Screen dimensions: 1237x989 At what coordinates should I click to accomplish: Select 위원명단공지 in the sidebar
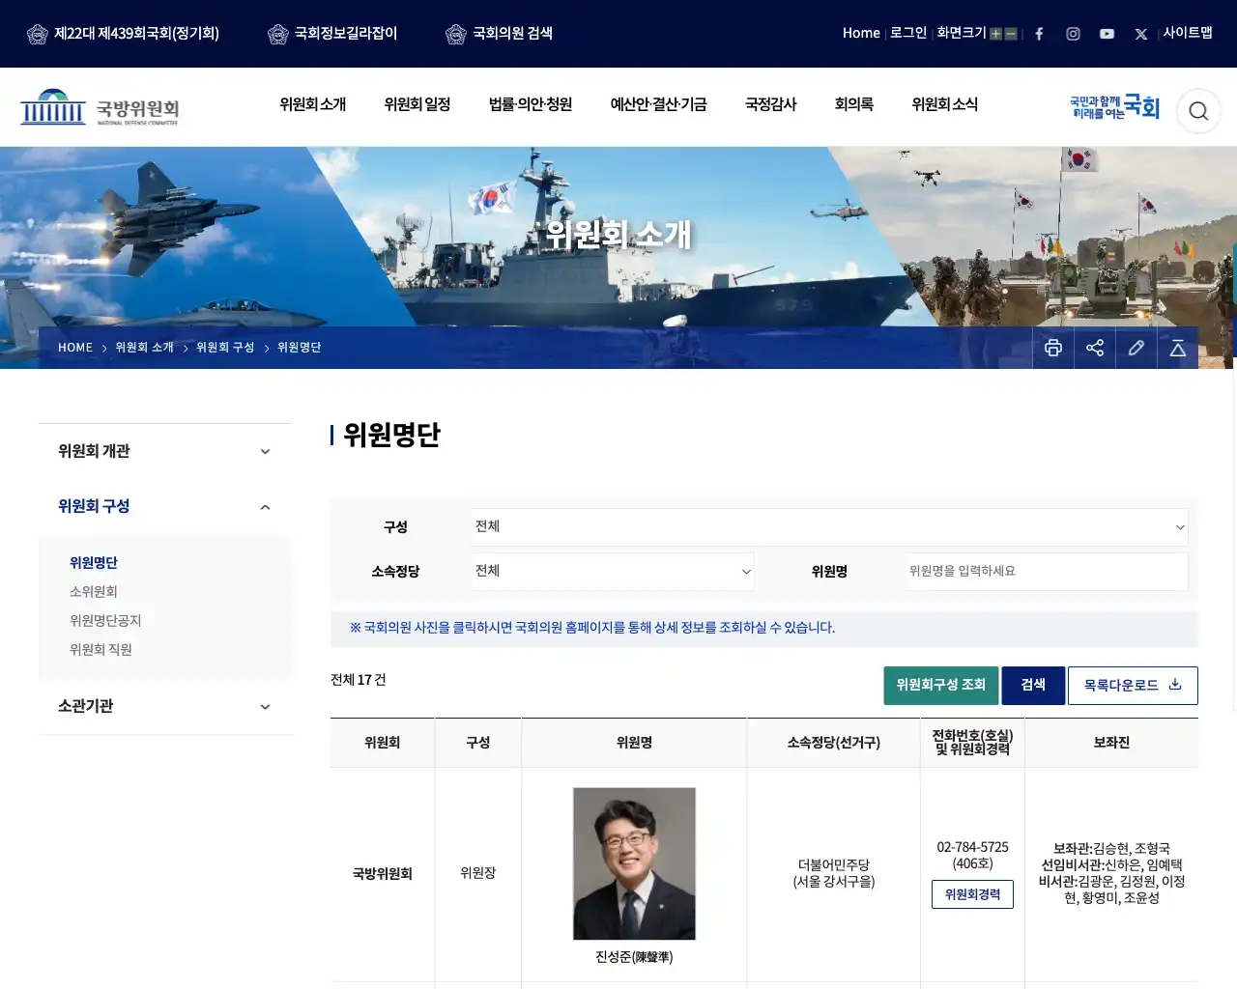pos(105,621)
